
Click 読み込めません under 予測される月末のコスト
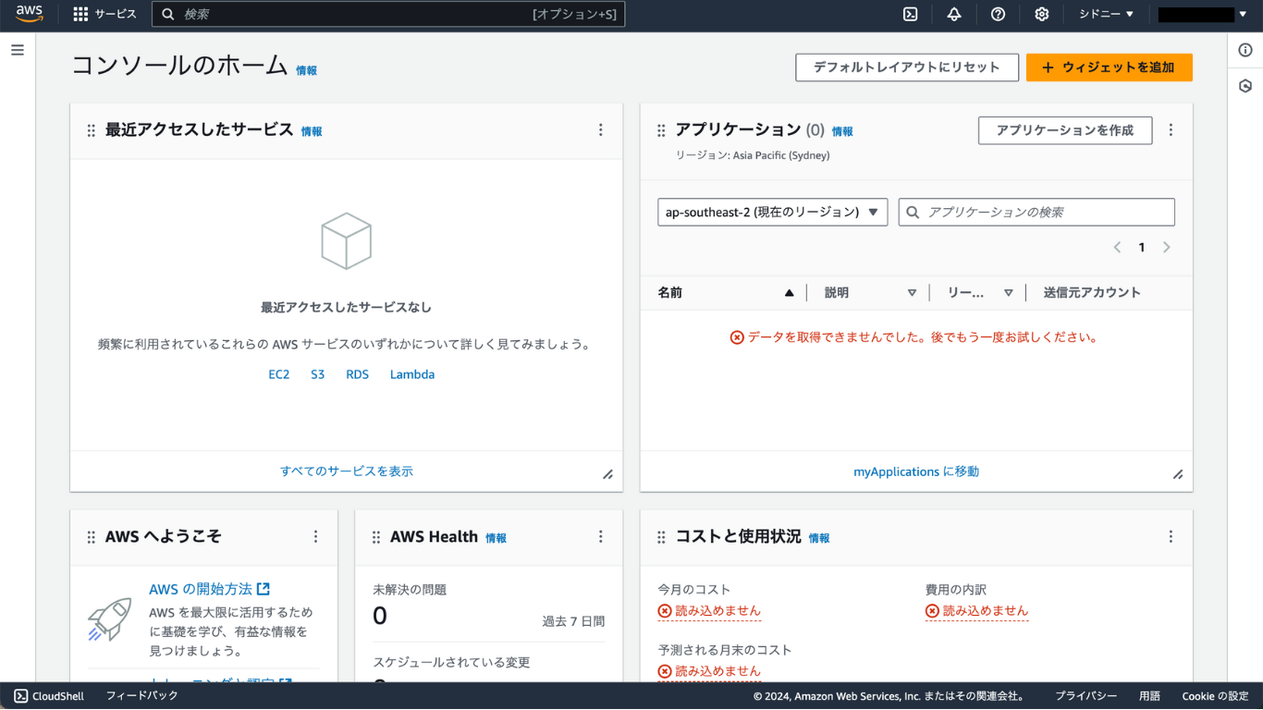coord(709,671)
